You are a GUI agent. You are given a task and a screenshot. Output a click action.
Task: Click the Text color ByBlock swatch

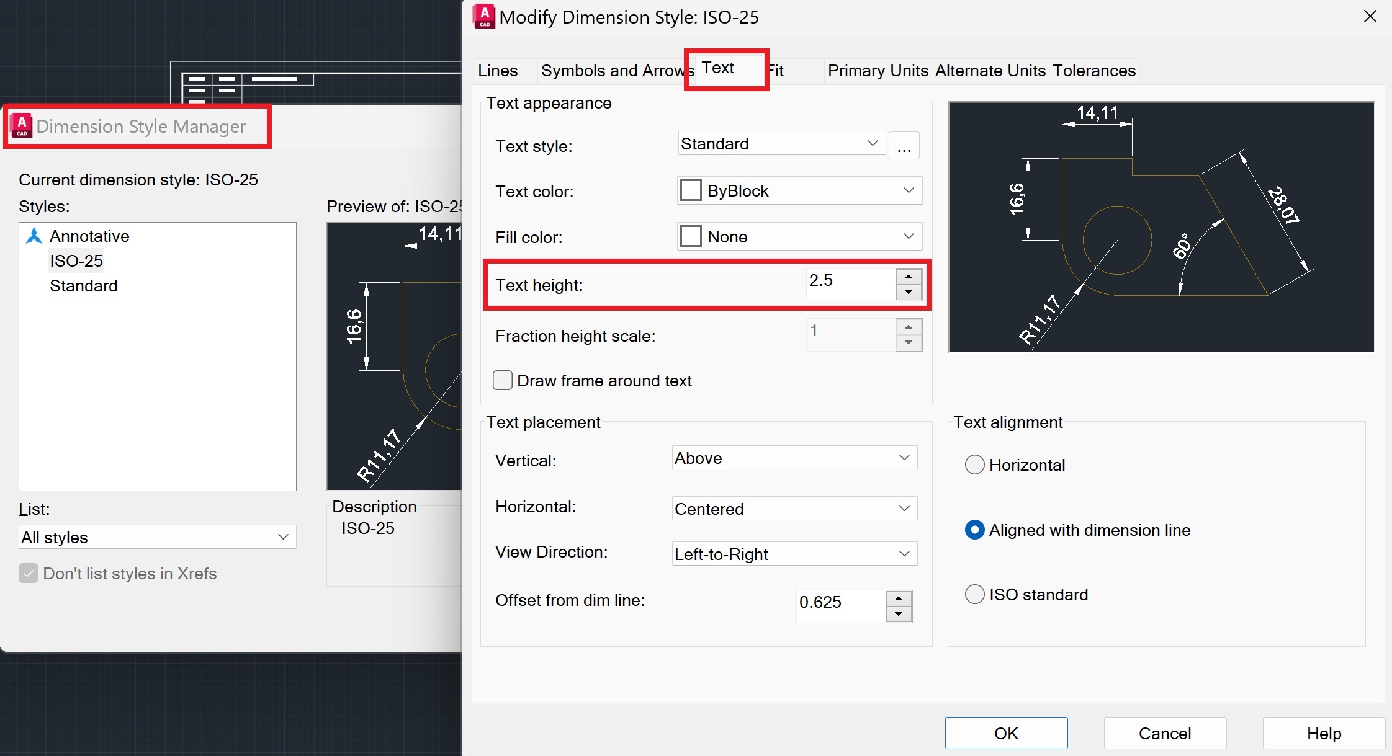coord(691,190)
